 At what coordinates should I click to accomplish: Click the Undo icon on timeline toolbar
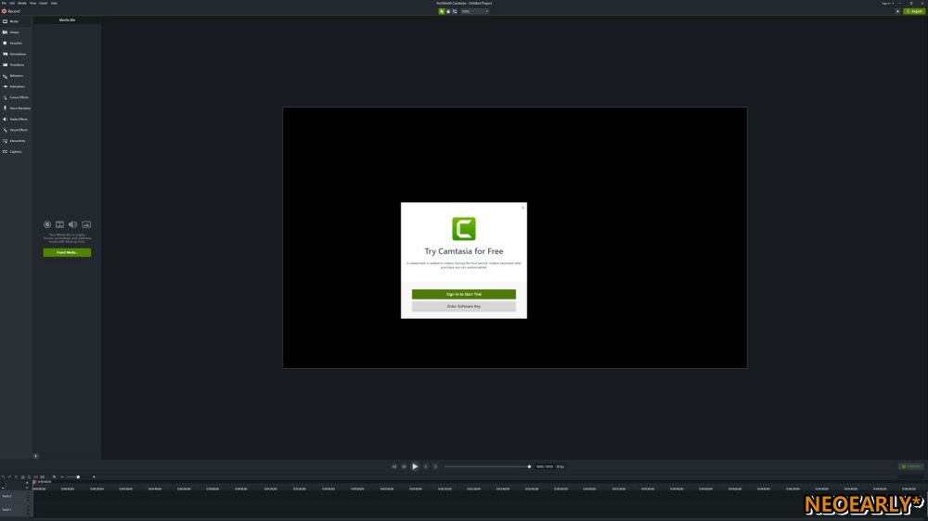pos(3,477)
